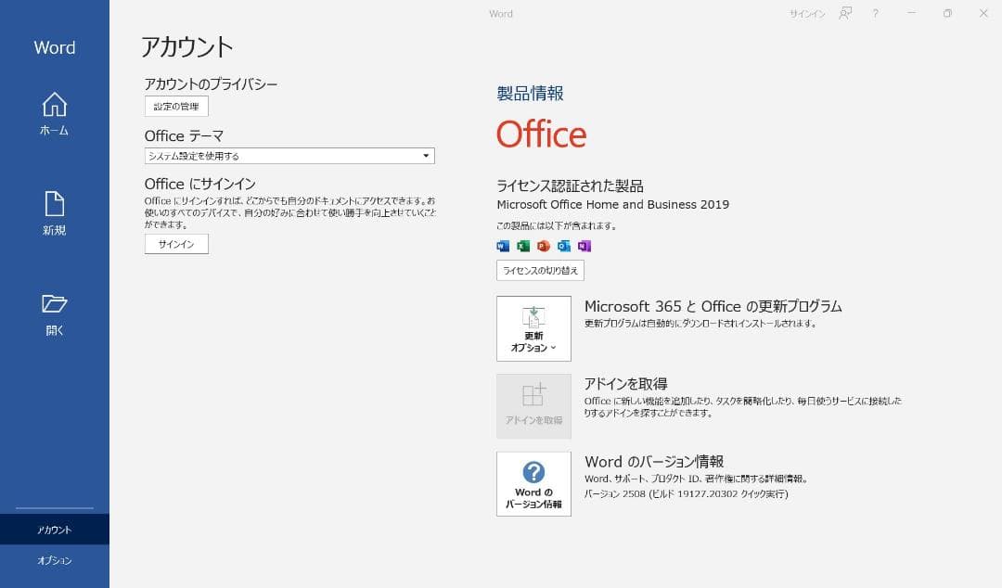Open the help question mark in title bar
The width and height of the screenshot is (1002, 588).
876,13
